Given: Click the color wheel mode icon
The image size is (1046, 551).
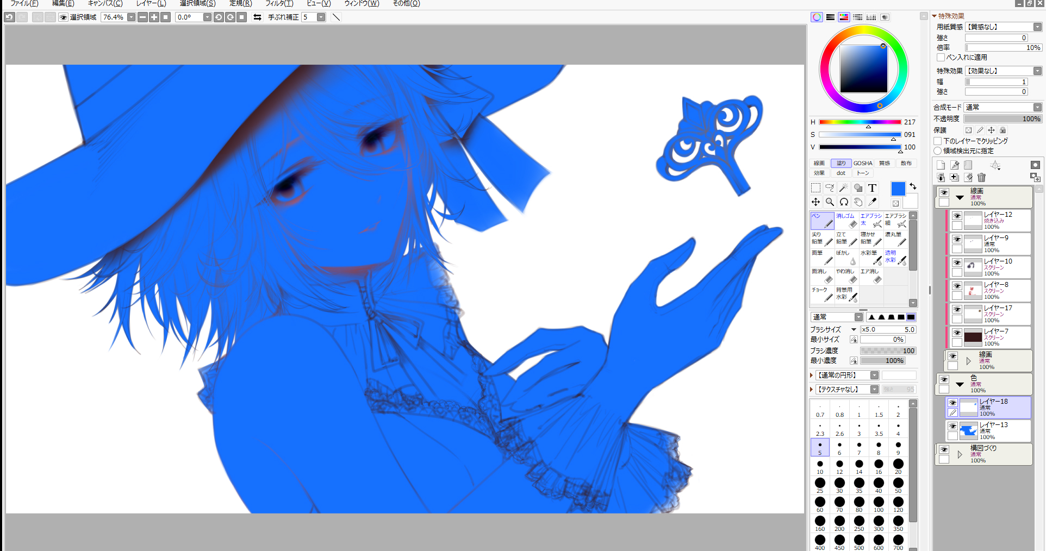Looking at the screenshot, I should click(x=817, y=17).
